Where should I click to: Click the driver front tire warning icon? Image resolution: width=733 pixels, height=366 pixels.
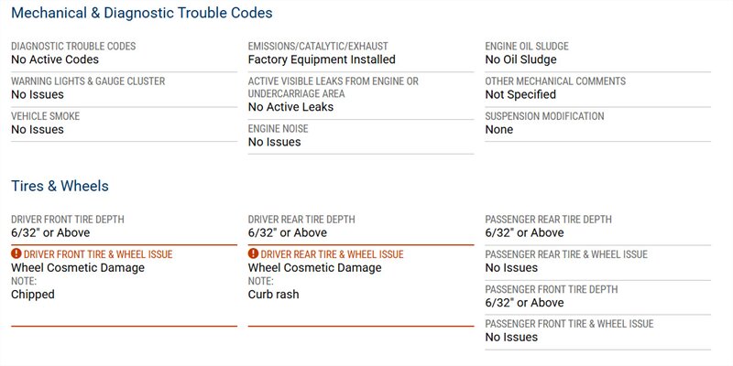point(16,254)
